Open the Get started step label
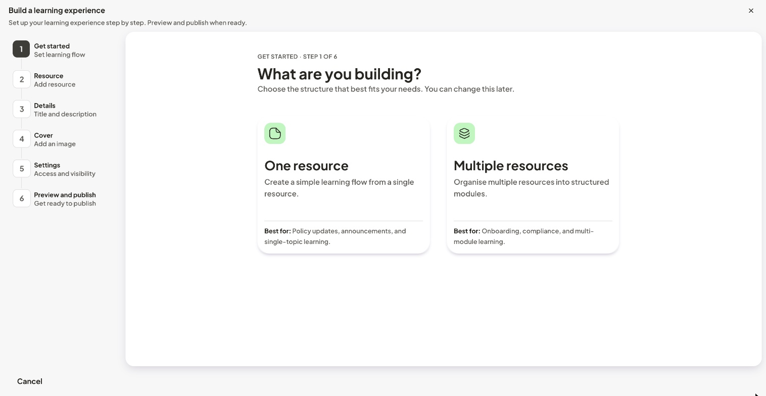 [x=52, y=46]
